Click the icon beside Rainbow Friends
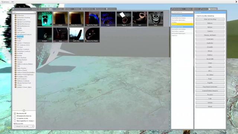Image resolution: width=238 pixels, height=134 pixels. click(x=16, y=70)
